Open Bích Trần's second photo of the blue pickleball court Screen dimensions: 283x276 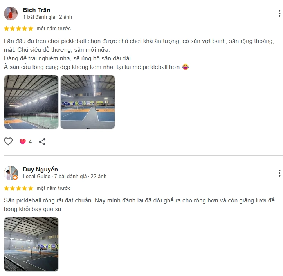[88, 102]
